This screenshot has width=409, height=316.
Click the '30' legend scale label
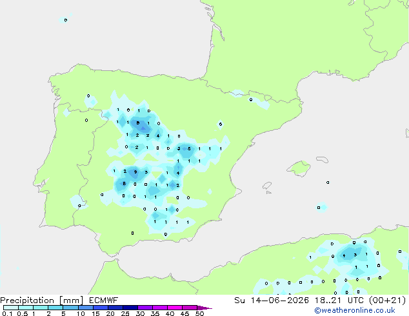coord(140,313)
